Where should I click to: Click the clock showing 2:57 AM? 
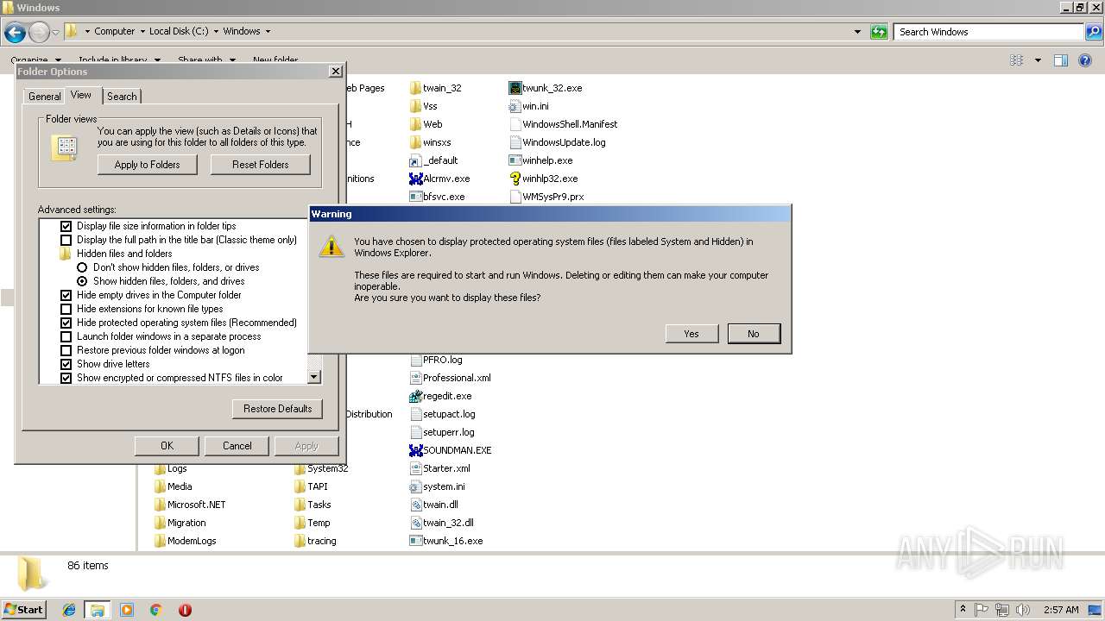point(1061,610)
